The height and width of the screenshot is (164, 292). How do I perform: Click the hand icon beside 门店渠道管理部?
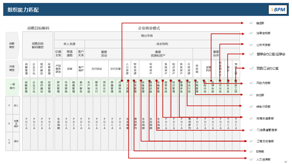pos(251,130)
